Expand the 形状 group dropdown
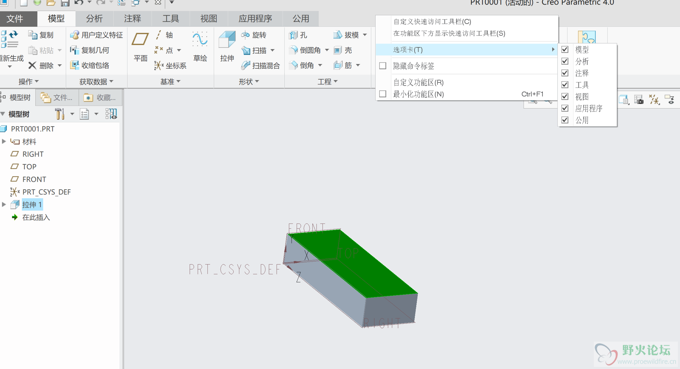 coord(249,82)
